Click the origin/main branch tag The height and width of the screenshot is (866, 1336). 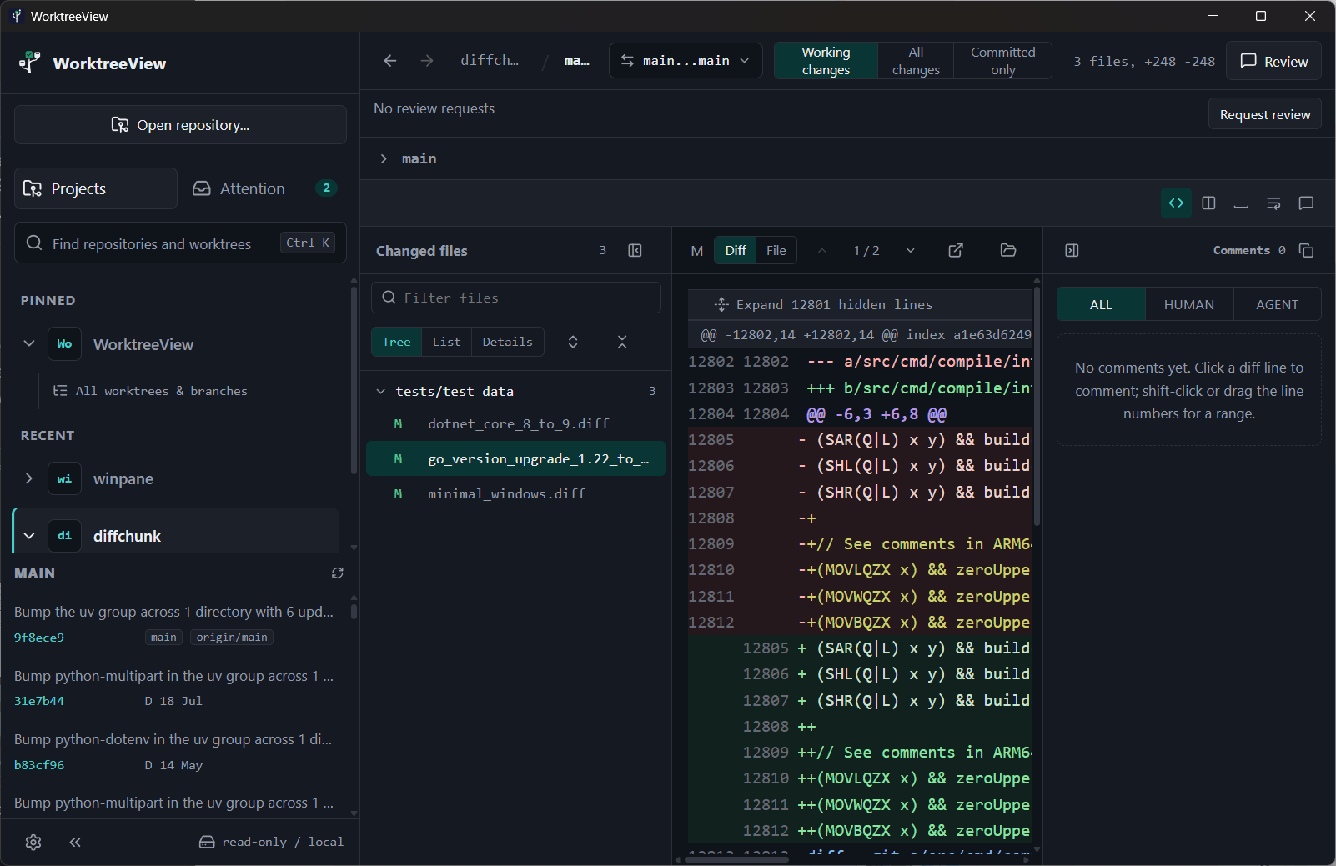232,638
